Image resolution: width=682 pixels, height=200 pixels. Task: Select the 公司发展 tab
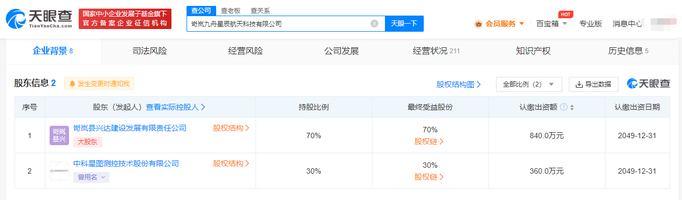[341, 51]
